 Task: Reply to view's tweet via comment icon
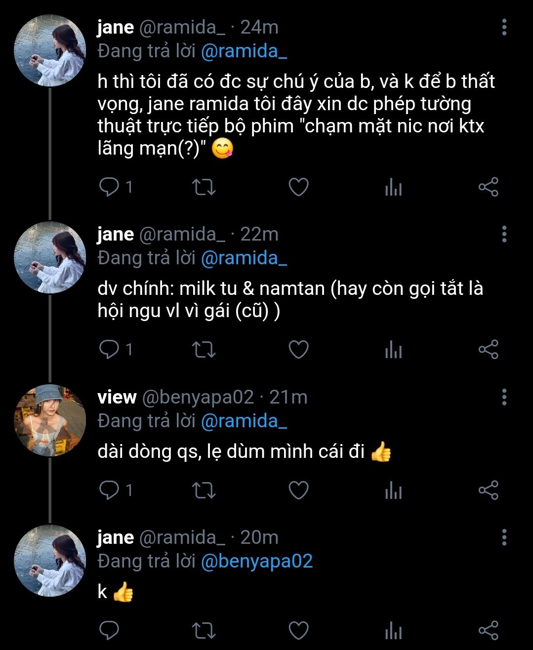(109, 490)
